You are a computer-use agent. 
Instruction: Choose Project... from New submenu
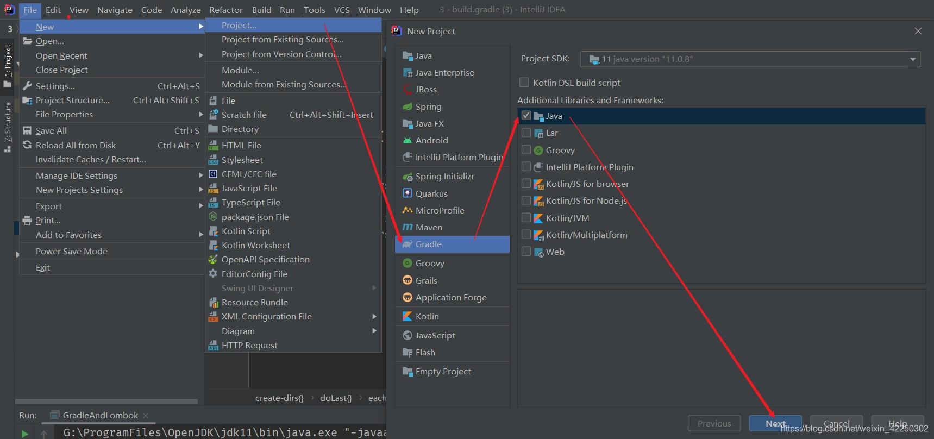pyautogui.click(x=293, y=25)
